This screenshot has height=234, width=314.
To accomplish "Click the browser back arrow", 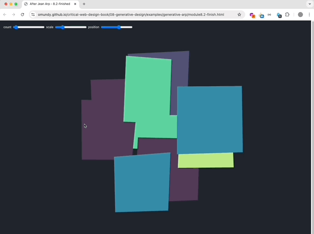I will pos(5,15).
